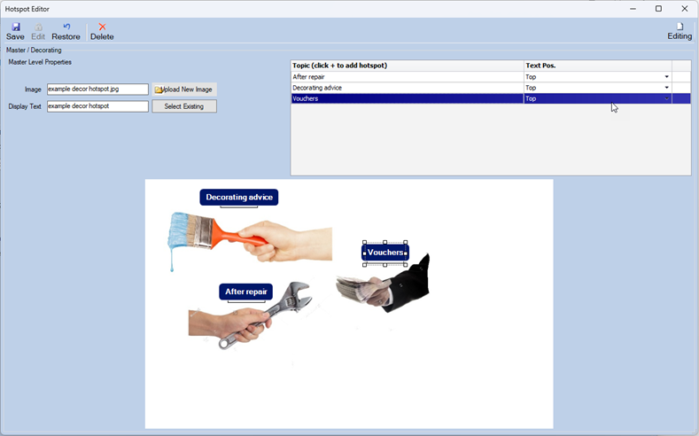Select the After repair topic row

click(x=407, y=77)
